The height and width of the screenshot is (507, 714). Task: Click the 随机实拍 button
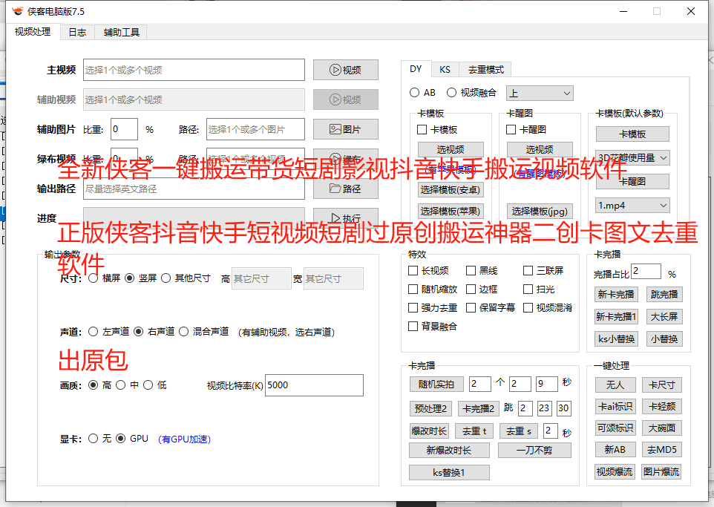click(x=436, y=385)
